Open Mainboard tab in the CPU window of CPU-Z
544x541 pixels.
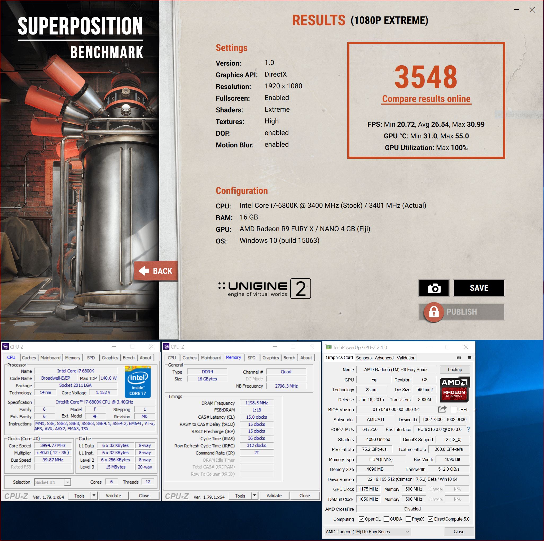click(50, 358)
